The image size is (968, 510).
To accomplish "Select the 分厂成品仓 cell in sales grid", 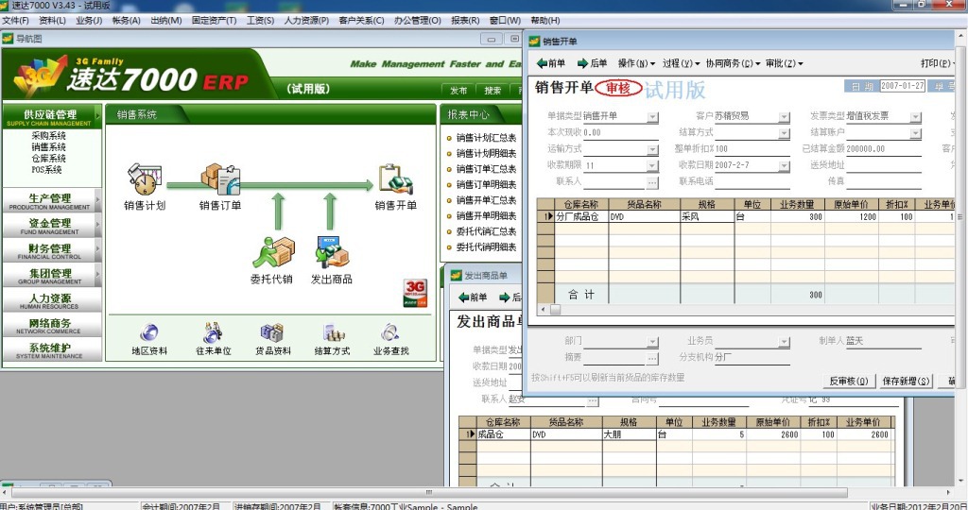I will [581, 216].
